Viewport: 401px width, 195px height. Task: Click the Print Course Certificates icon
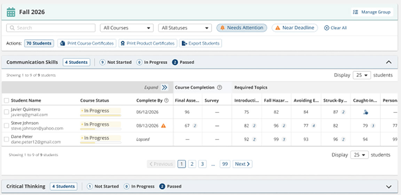point(62,43)
